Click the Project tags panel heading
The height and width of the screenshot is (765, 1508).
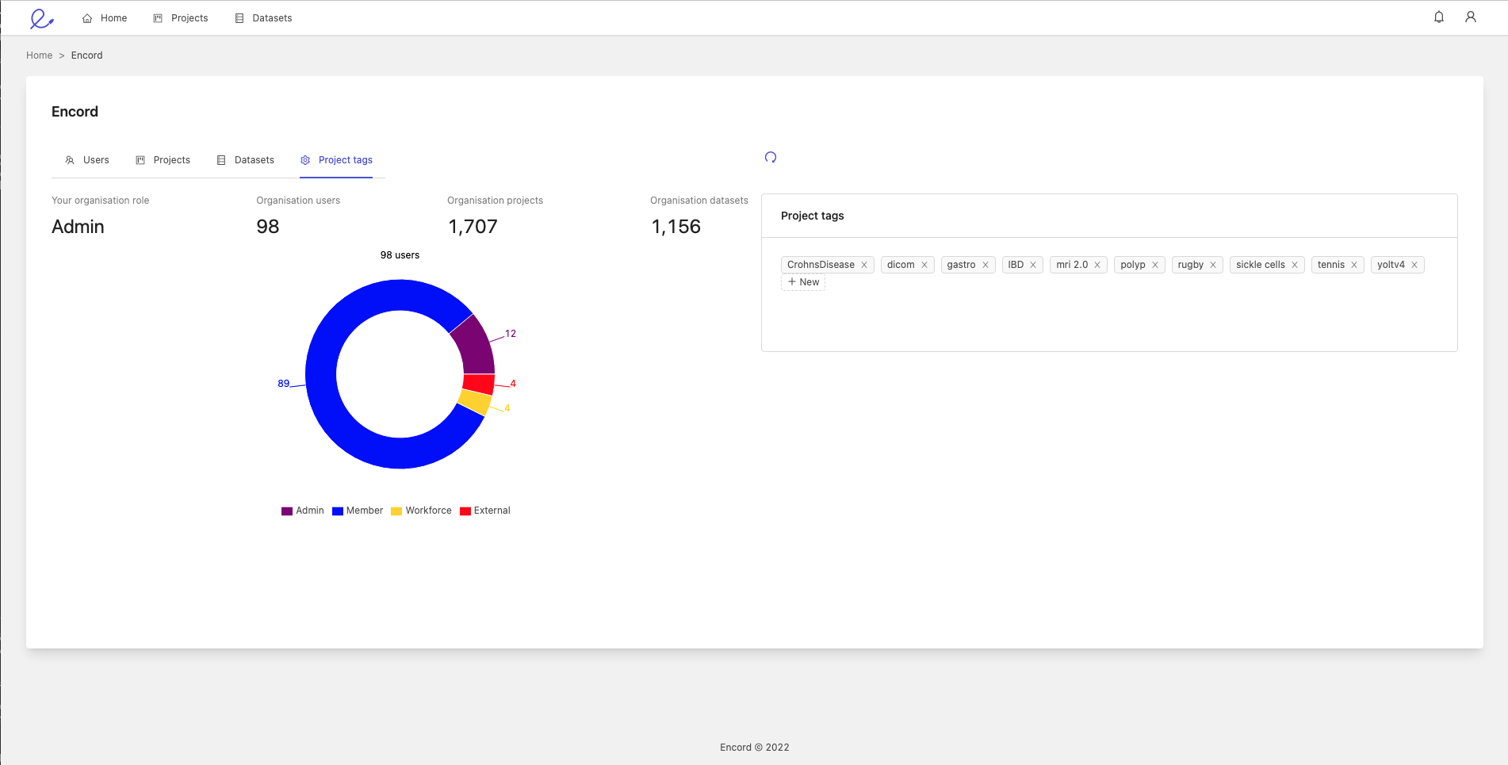click(812, 216)
